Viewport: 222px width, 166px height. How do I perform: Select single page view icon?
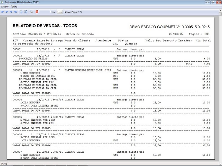click(21, 12)
